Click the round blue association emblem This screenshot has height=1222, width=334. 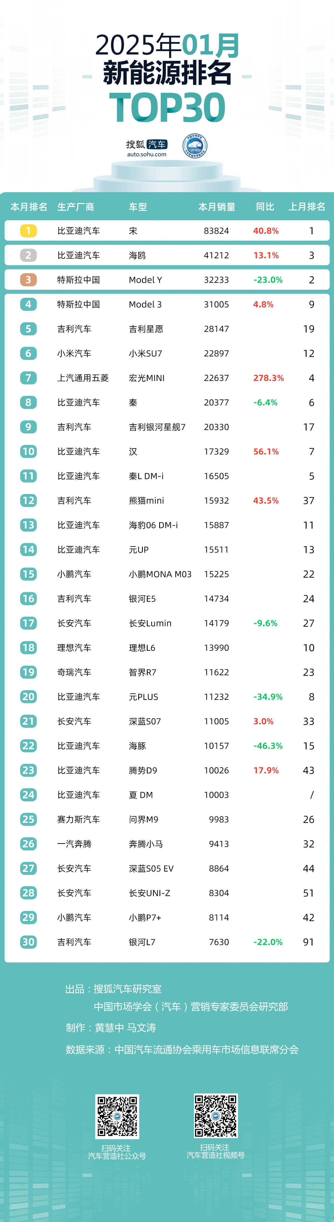[195, 146]
